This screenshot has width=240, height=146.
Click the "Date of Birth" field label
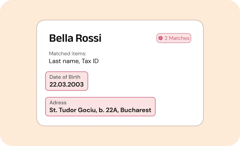tap(65, 77)
